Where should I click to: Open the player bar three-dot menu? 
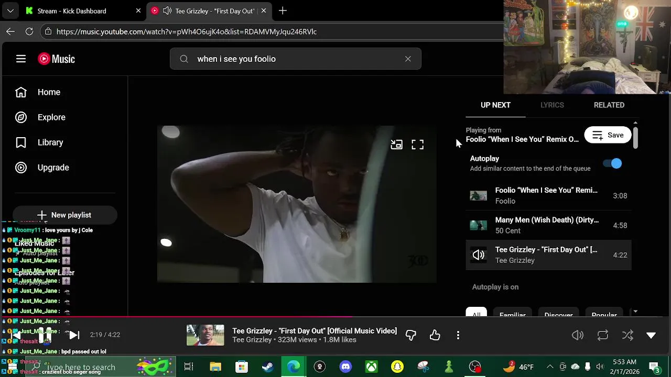pos(458,335)
